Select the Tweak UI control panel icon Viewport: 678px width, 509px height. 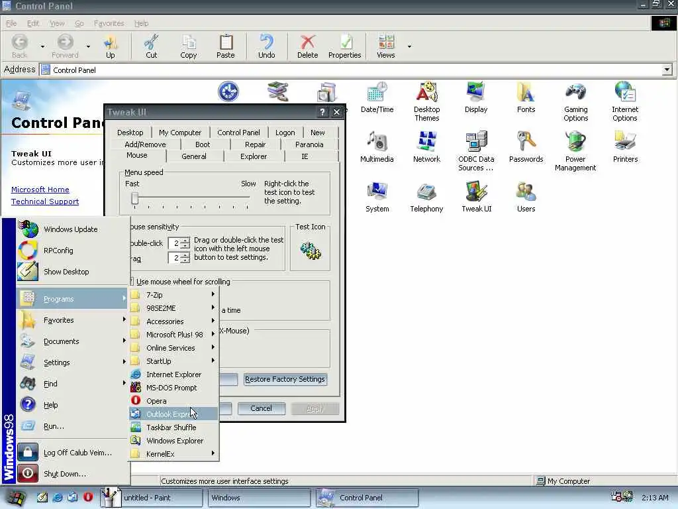pyautogui.click(x=477, y=197)
